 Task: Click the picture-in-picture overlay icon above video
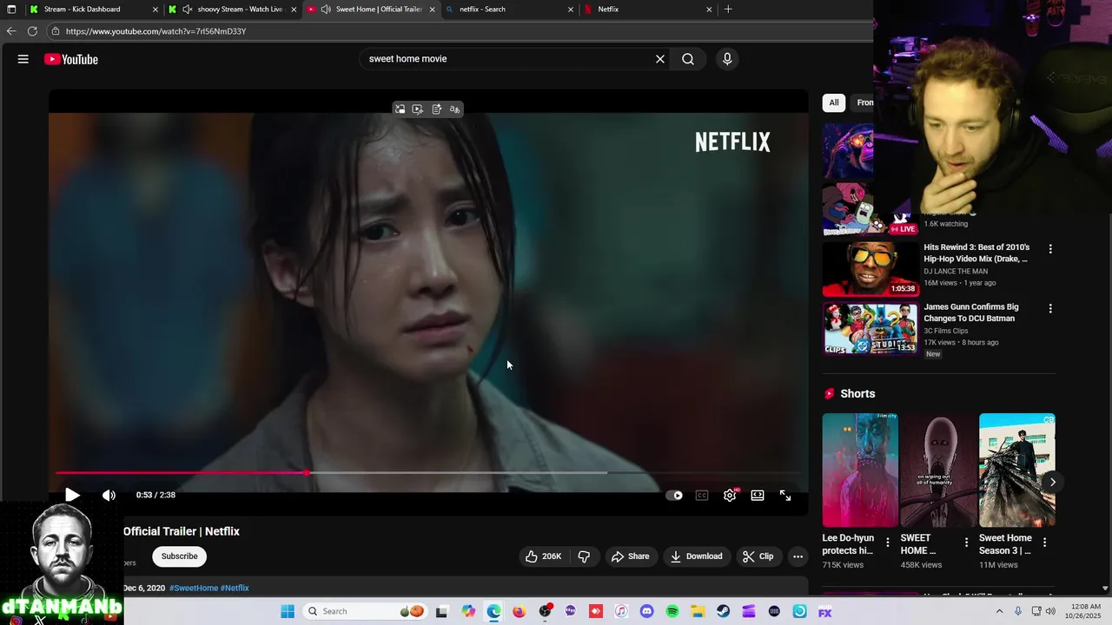coord(400,109)
